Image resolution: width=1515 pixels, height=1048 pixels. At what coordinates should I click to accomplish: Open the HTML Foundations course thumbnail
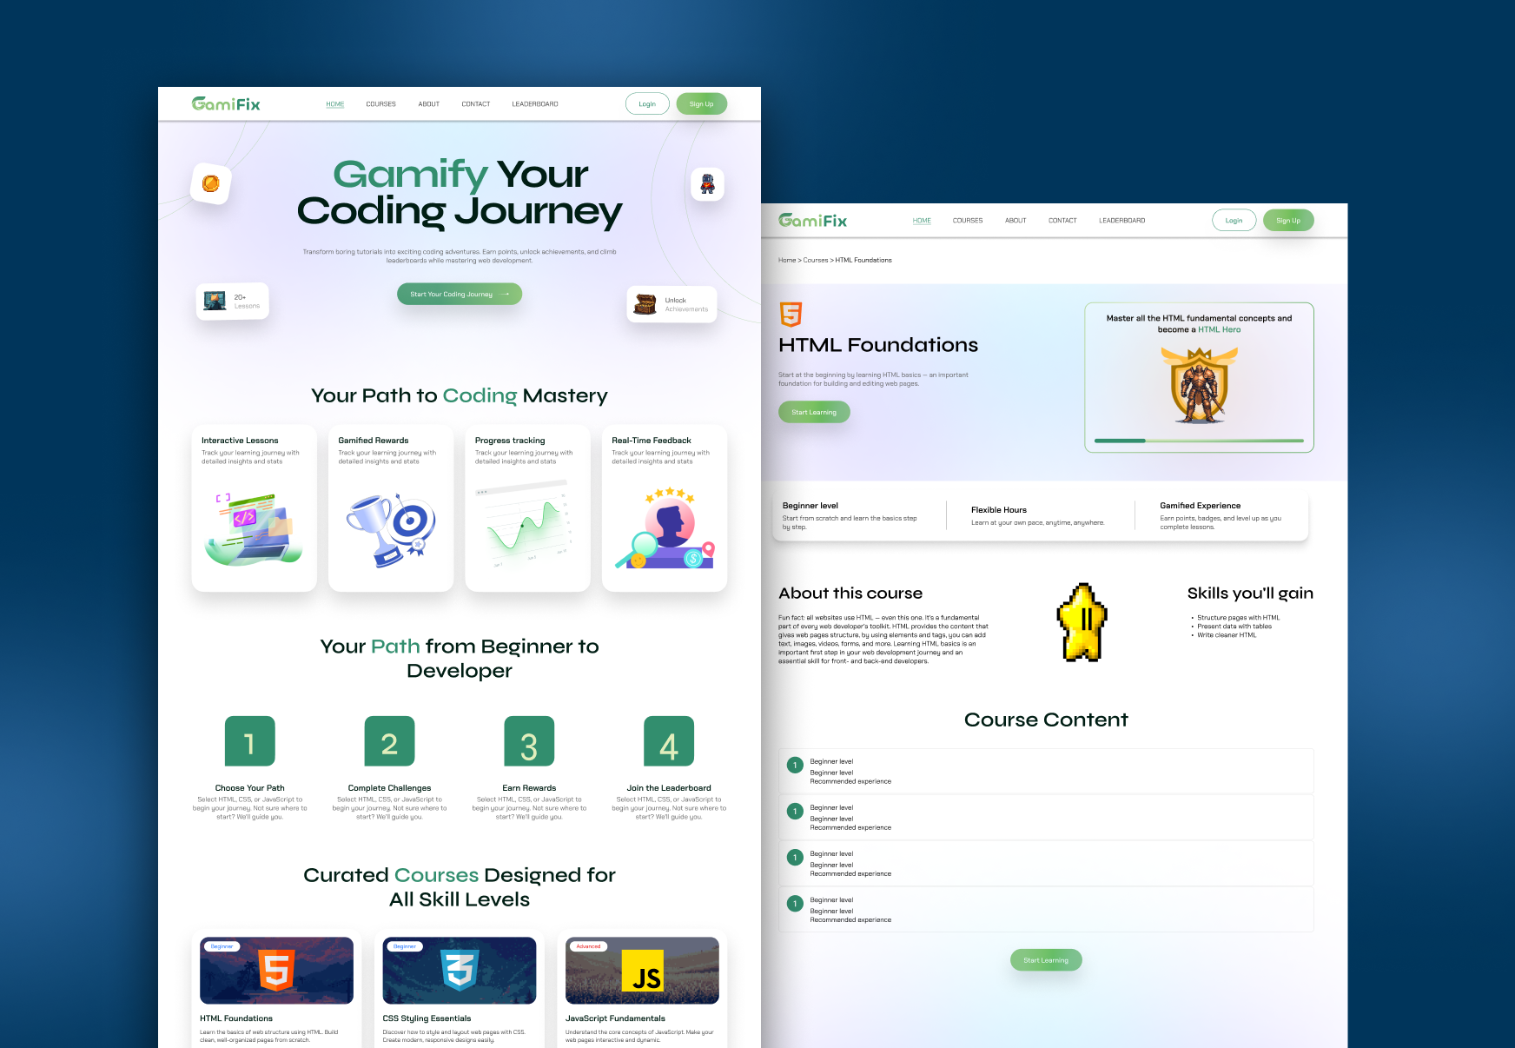point(276,970)
